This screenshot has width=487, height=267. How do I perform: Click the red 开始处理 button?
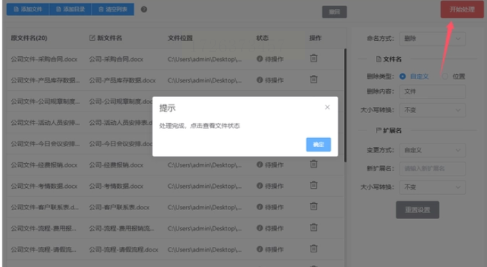pyautogui.click(x=462, y=9)
